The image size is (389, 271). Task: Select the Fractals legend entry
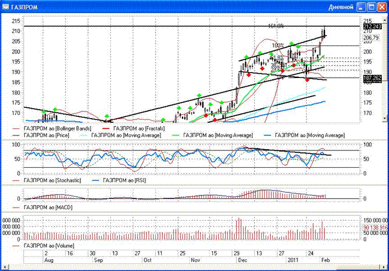pyautogui.click(x=133, y=128)
